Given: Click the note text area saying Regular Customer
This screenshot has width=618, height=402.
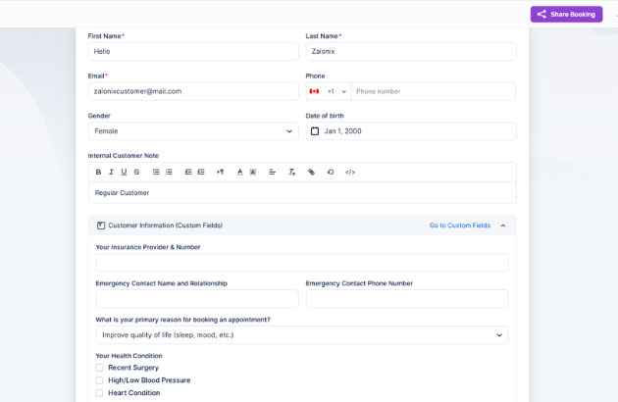Looking at the screenshot, I should (302, 193).
